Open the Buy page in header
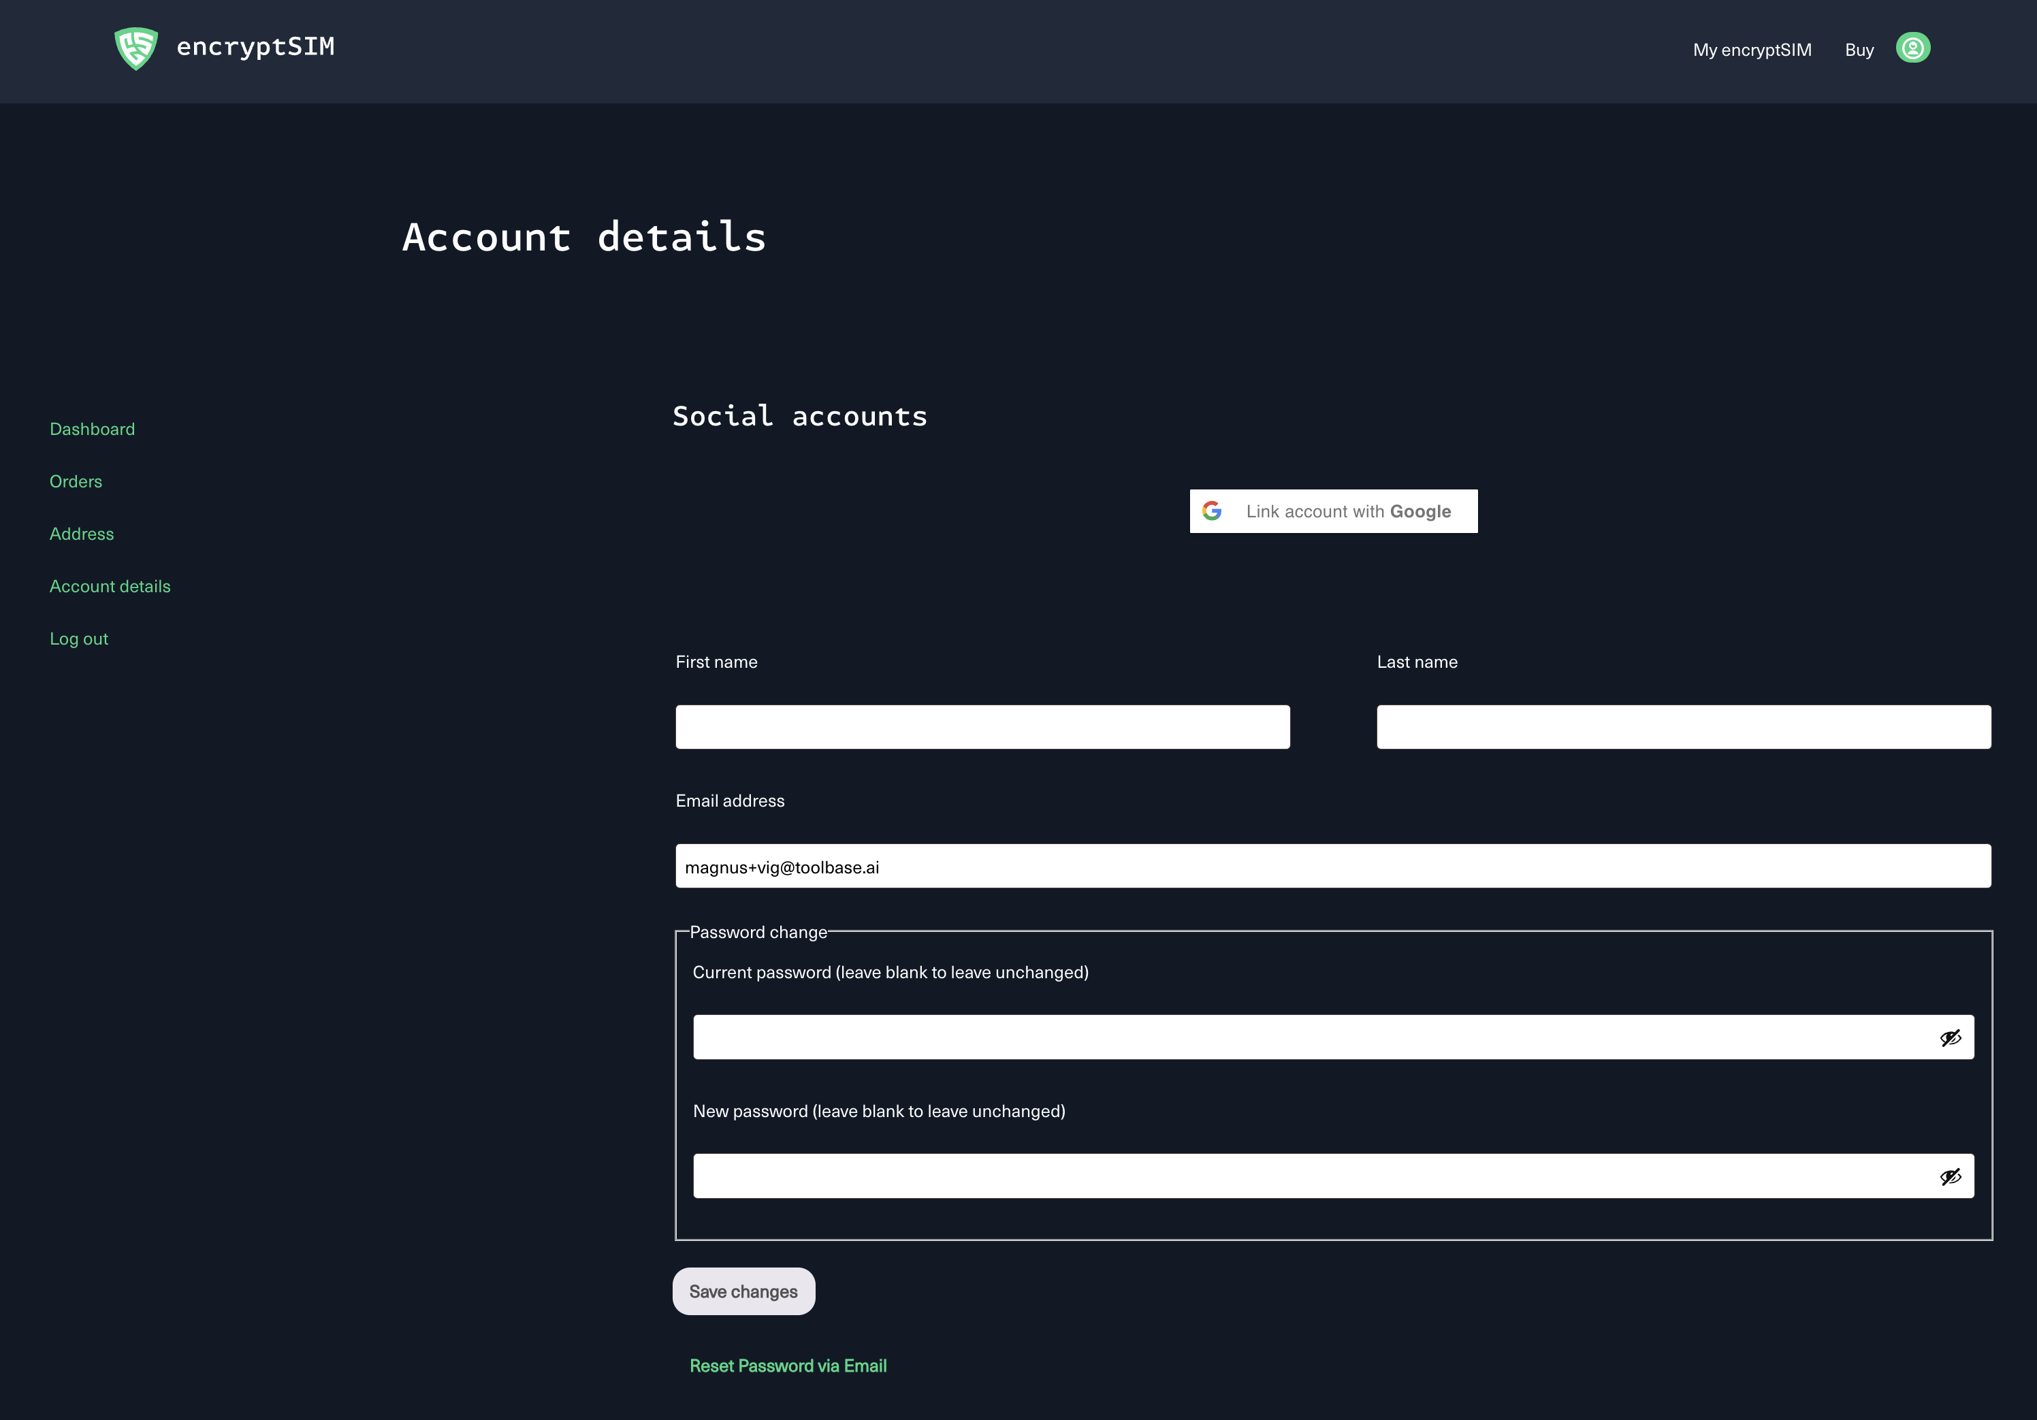The image size is (2037, 1420). coord(1859,50)
